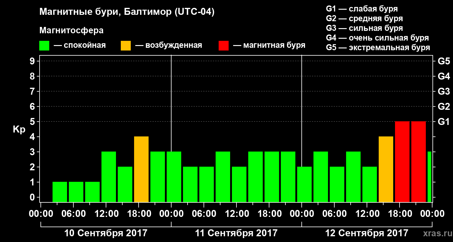Click the green Kp 2 bar after midnight of 12 September

(304, 185)
